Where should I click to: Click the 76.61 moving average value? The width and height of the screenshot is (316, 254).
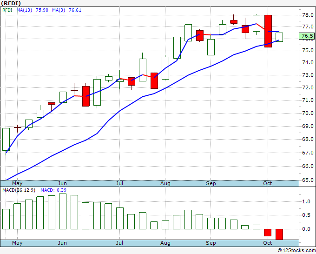pyautogui.click(x=75, y=10)
